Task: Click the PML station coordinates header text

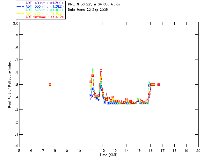Action: [x=95, y=4]
